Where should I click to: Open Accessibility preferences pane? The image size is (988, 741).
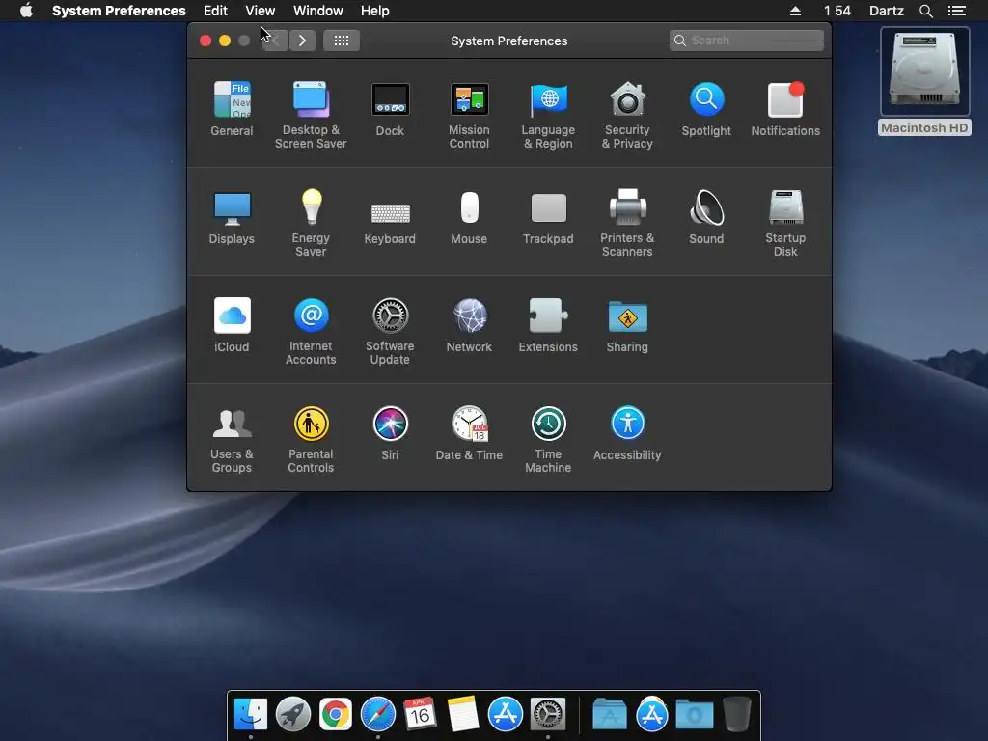coord(627,433)
